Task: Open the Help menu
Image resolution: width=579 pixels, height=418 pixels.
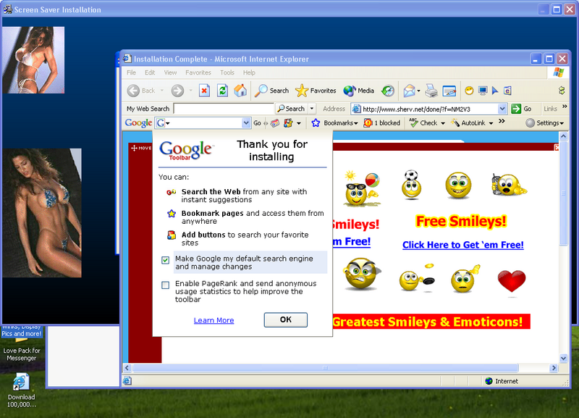Action: pos(249,72)
